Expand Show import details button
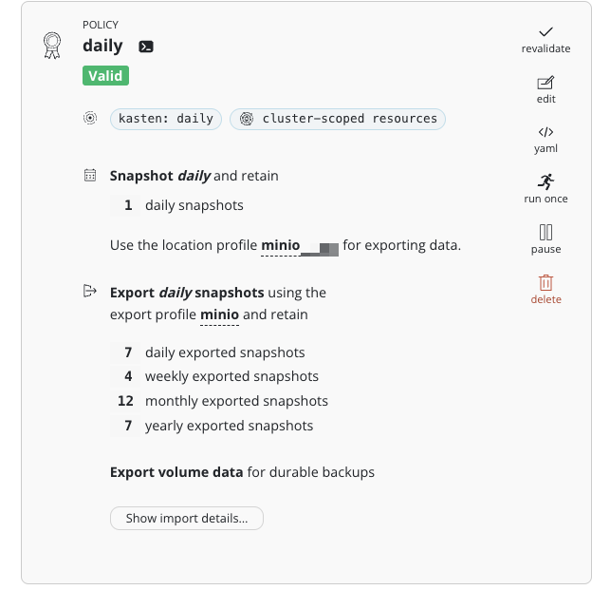Viewport: 610px width, 590px height. point(187,518)
